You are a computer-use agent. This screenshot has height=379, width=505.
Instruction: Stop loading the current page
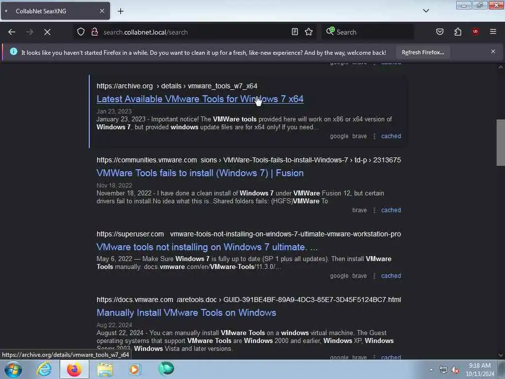(47, 32)
